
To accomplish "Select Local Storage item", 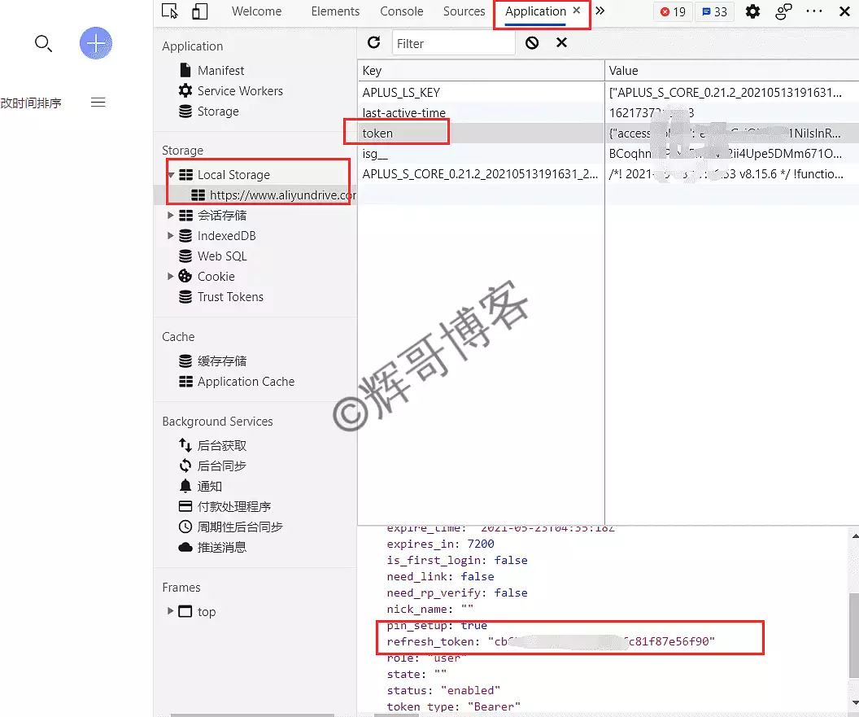I will click(233, 175).
